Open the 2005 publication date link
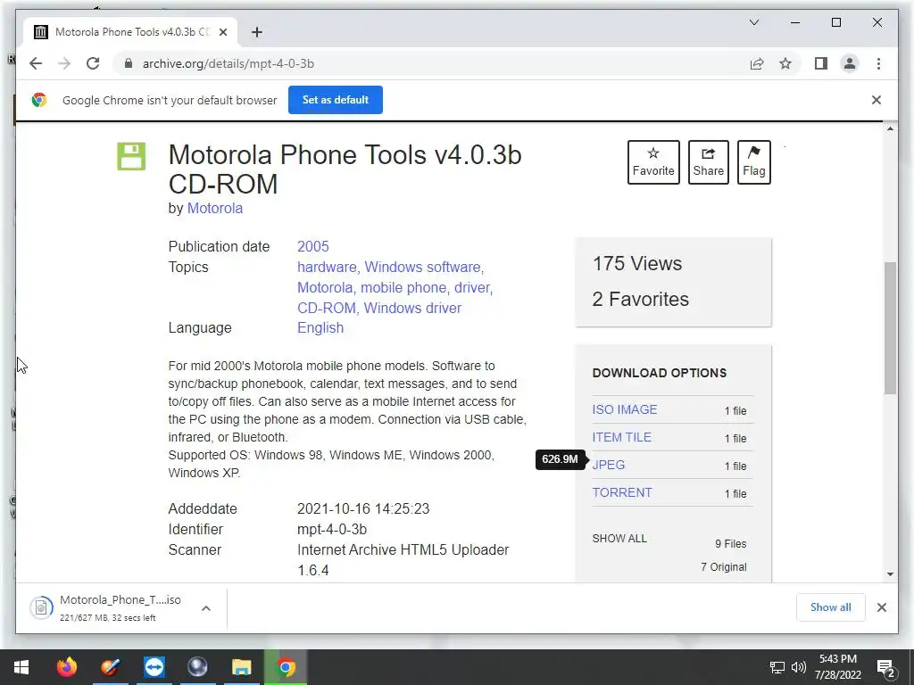The height and width of the screenshot is (685, 914). [x=313, y=246]
